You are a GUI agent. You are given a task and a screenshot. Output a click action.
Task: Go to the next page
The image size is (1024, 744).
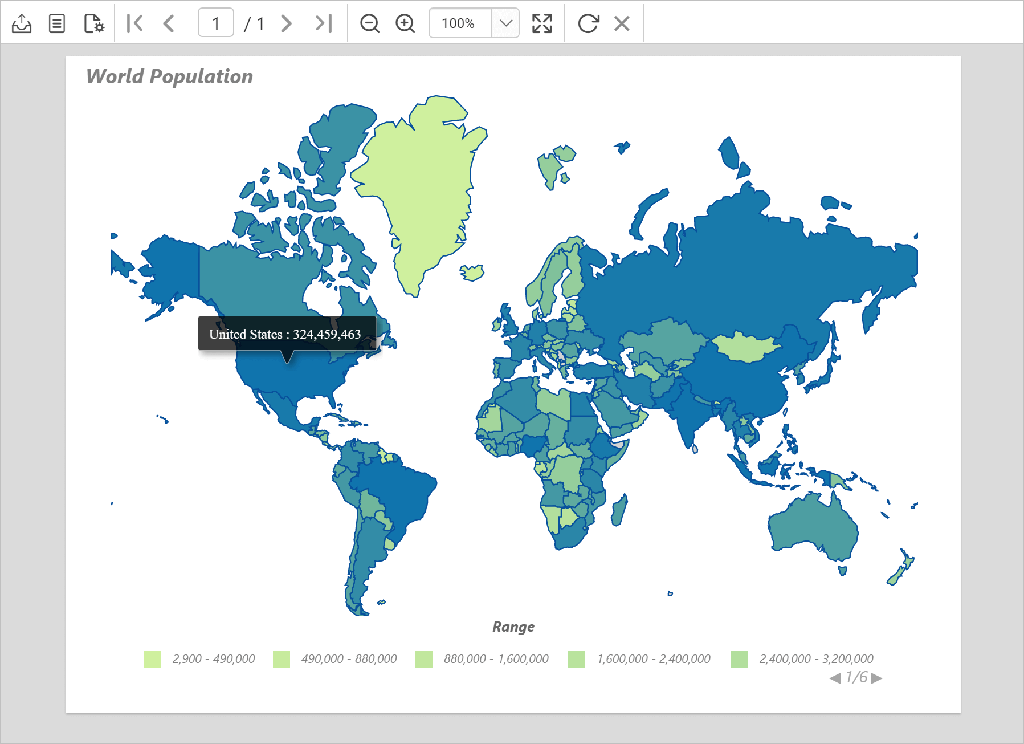point(287,23)
